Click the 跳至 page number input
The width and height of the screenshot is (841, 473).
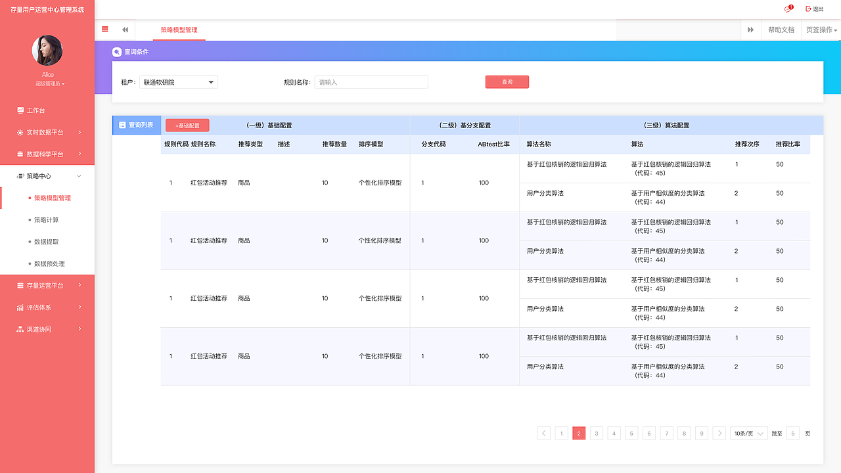(793, 433)
